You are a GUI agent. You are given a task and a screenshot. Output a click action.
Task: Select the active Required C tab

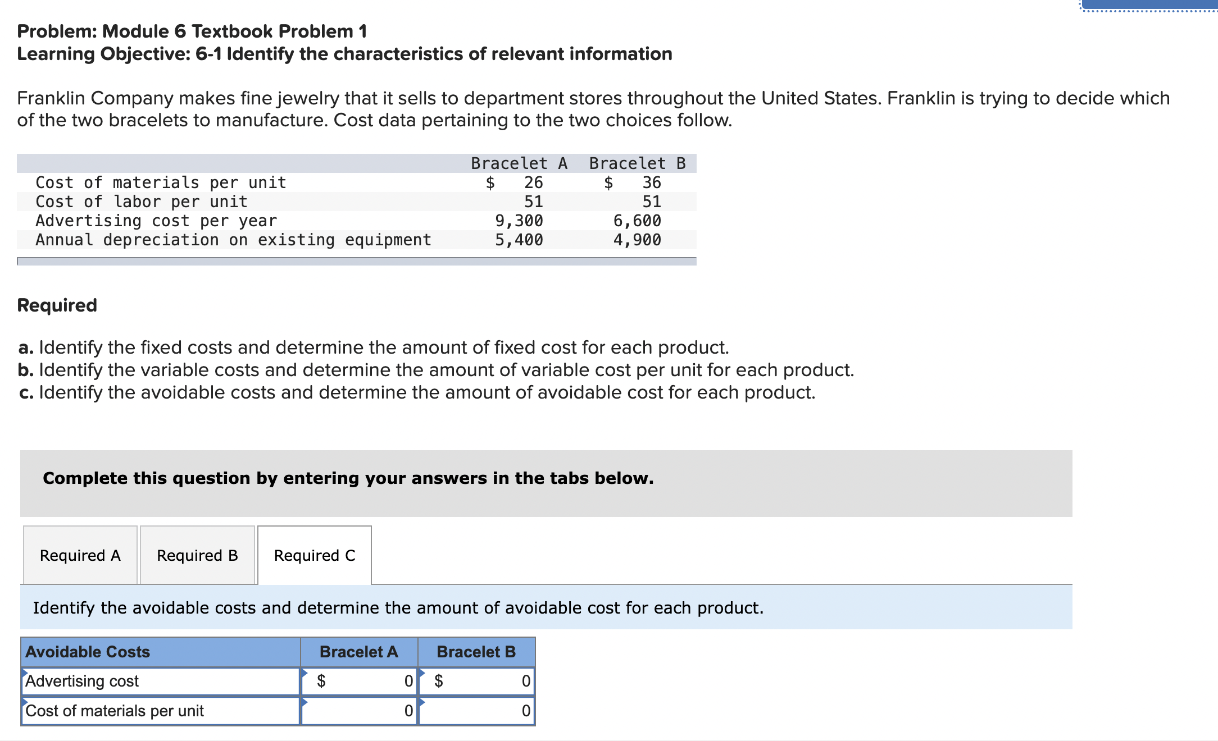[x=313, y=556]
